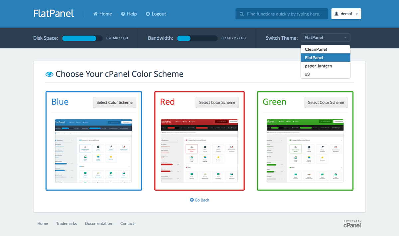Click the Home icon in top navigation
Viewport: 399px width, 236px height.
pyautogui.click(x=95, y=14)
